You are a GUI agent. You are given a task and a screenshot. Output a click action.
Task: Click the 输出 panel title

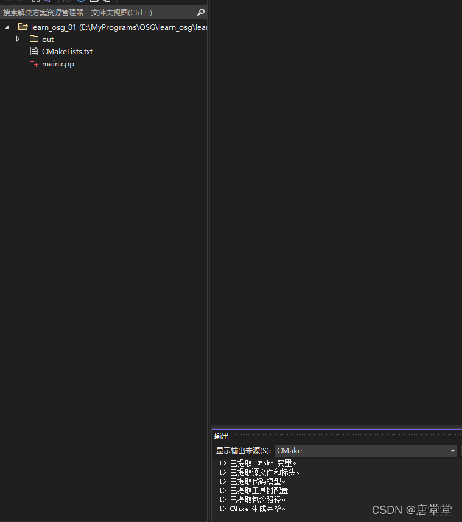click(222, 436)
